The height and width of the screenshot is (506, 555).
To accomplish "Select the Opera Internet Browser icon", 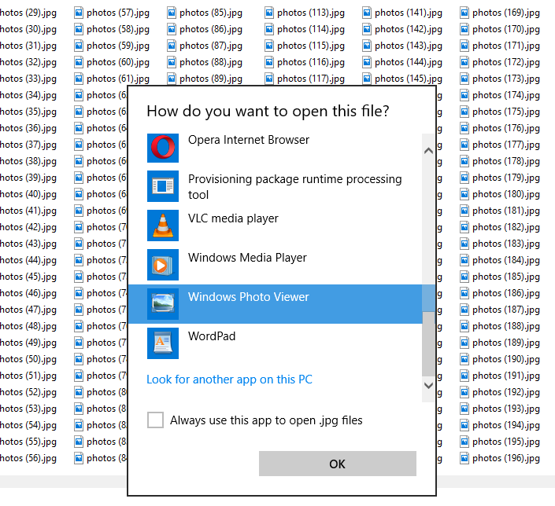I will coord(163,148).
